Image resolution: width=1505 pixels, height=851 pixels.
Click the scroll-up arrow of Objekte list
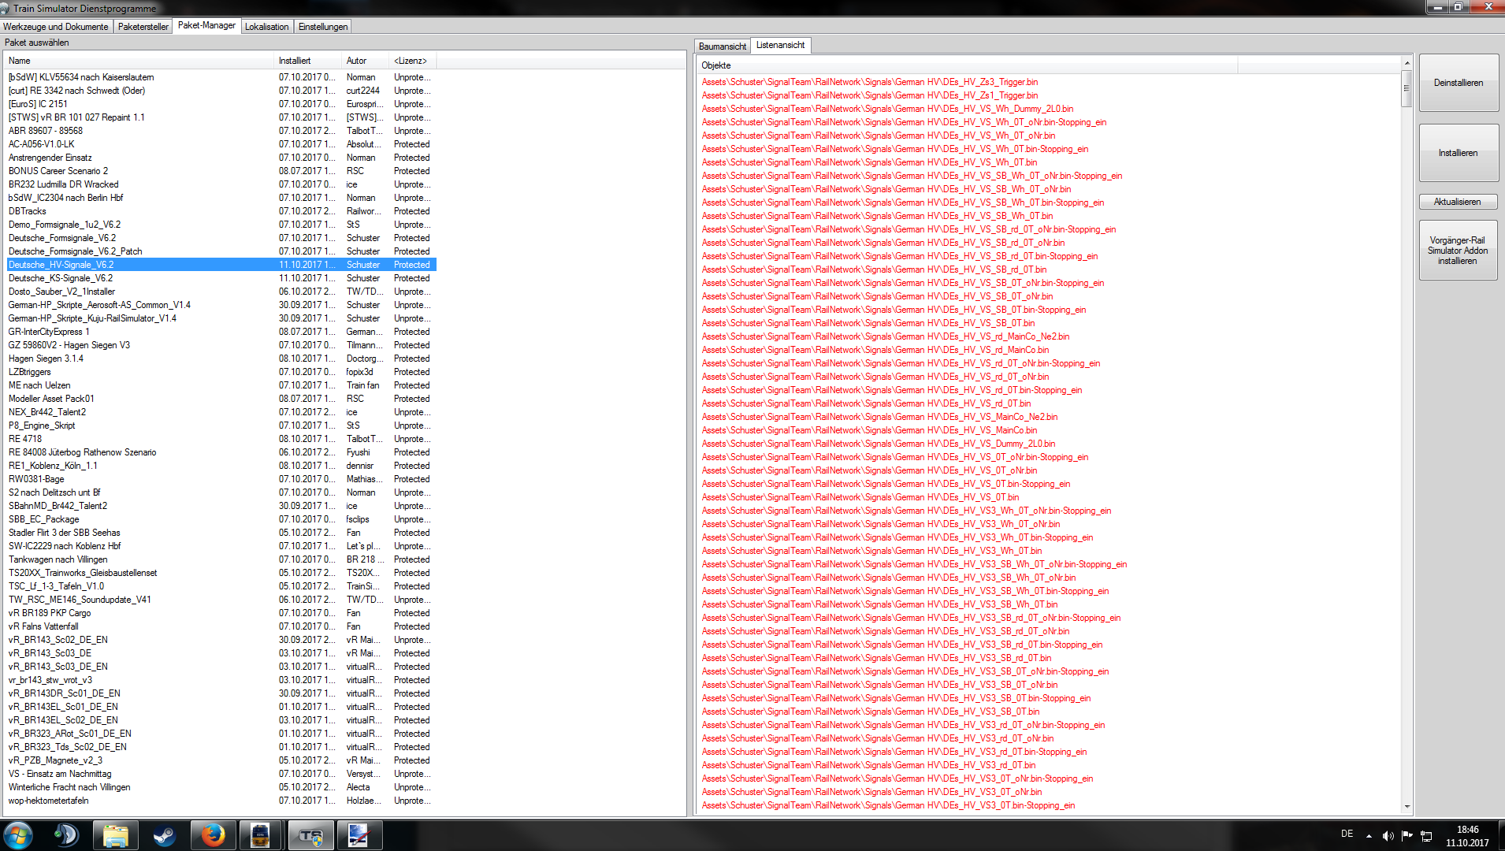point(1407,63)
